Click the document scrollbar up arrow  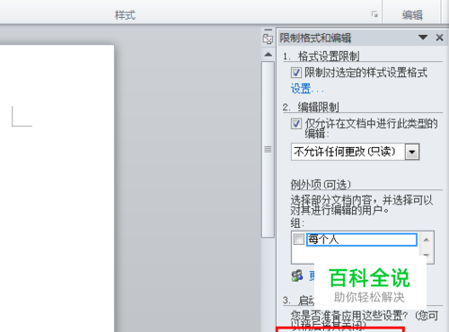click(x=269, y=55)
